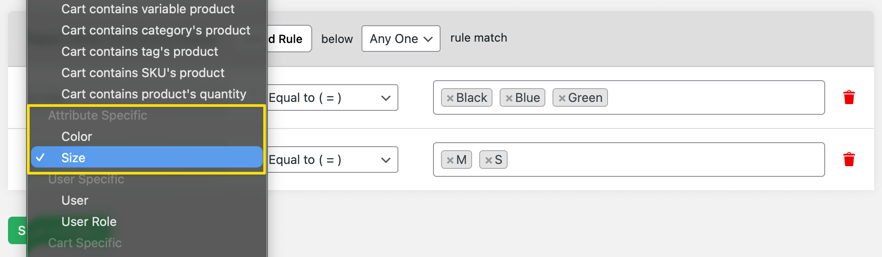Remove the Black color tag
Image resolution: width=882 pixels, height=257 pixels.
[450, 98]
